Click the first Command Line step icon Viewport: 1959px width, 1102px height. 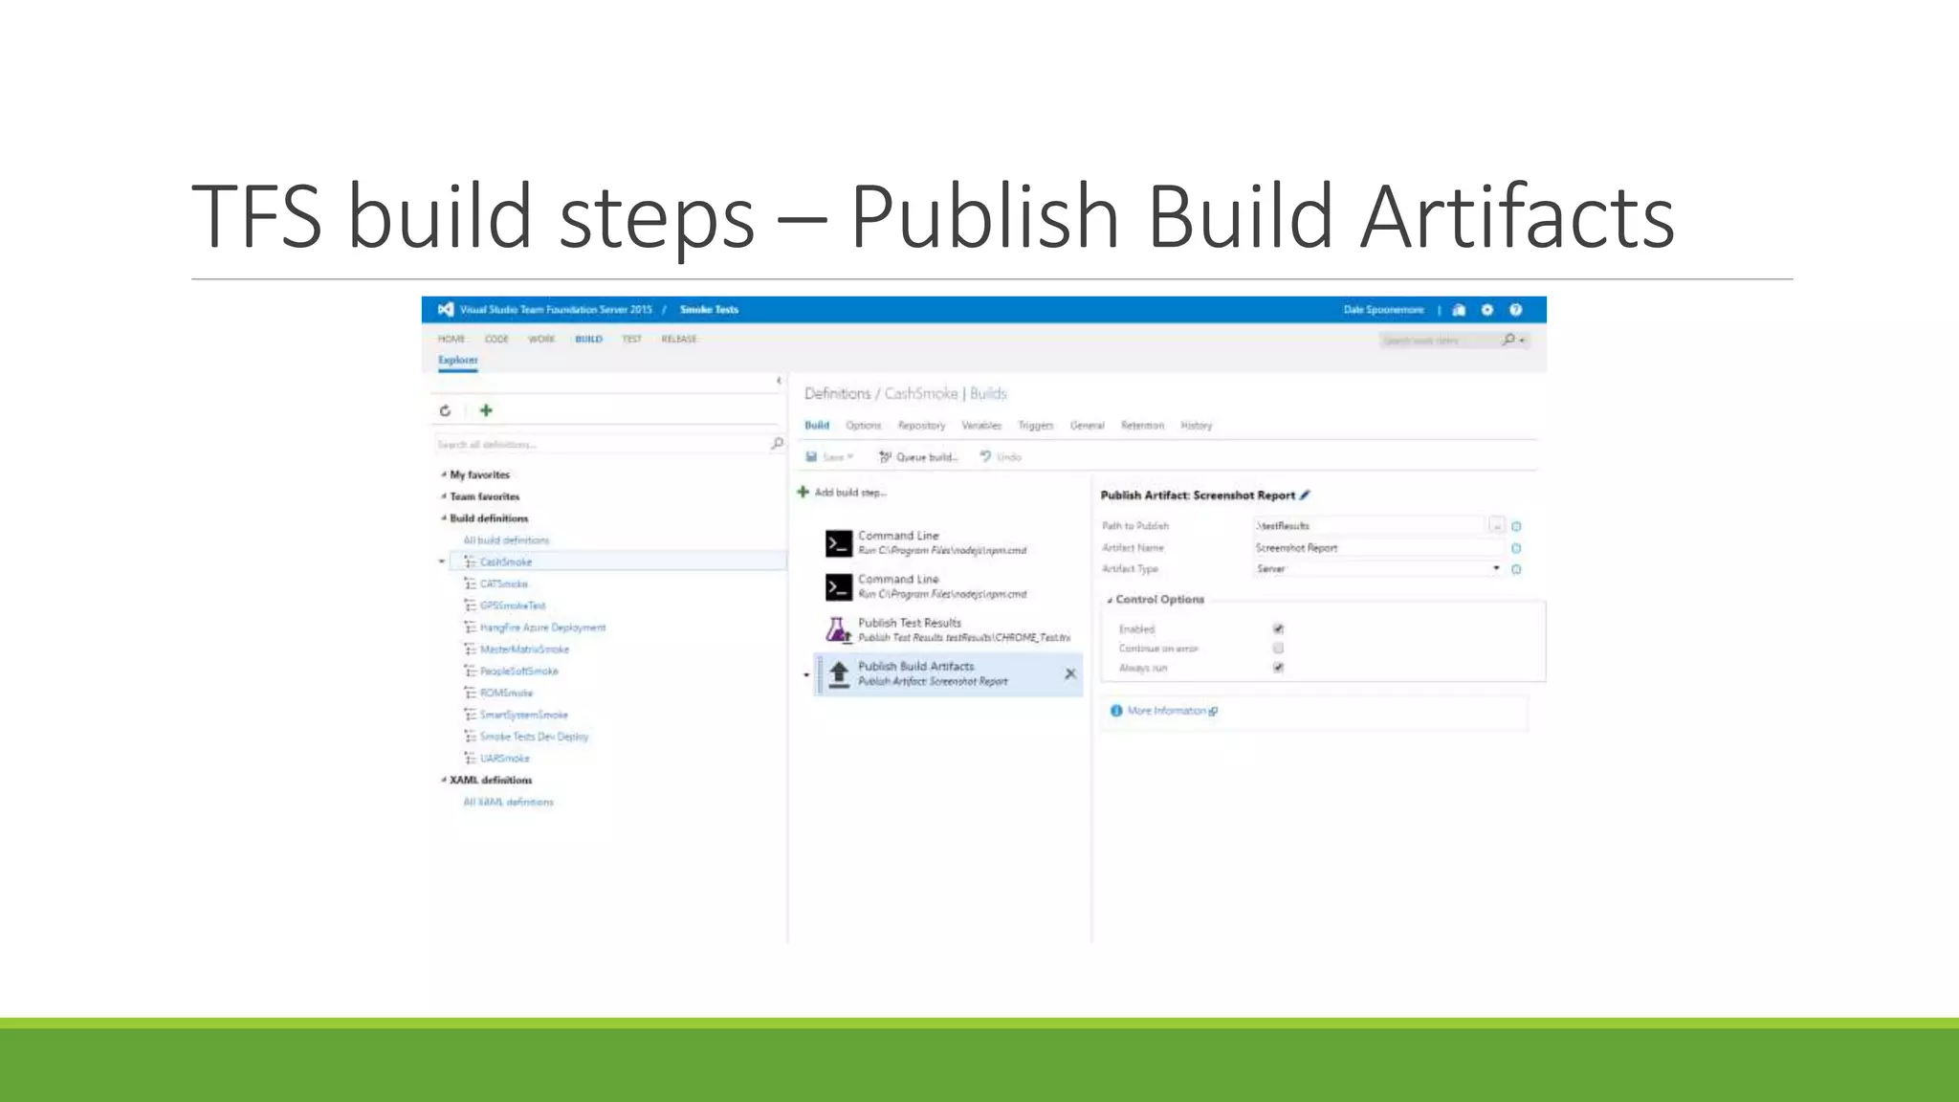tap(839, 543)
